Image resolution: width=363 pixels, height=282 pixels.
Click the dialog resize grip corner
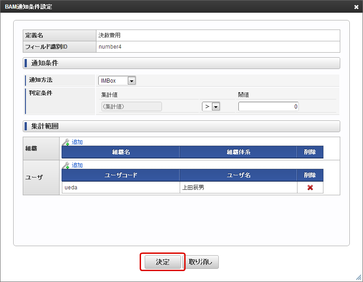pyautogui.click(x=358, y=277)
